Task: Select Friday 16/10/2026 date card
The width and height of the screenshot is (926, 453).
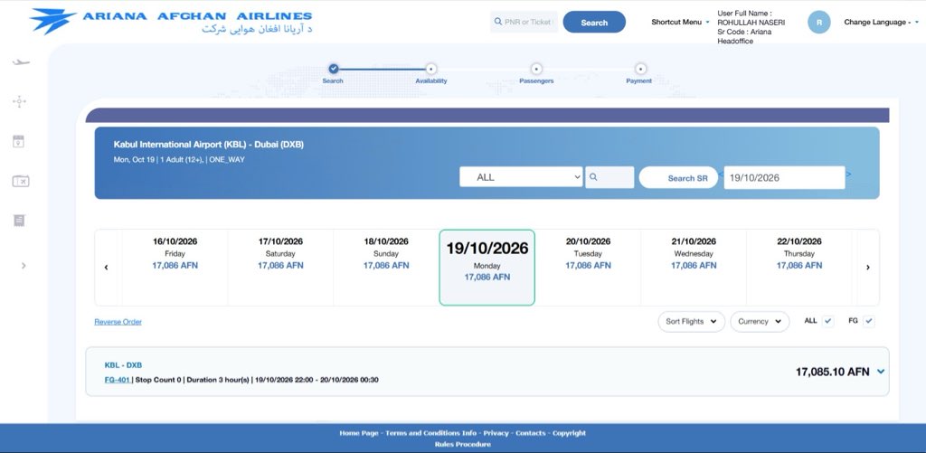Action: 175,268
